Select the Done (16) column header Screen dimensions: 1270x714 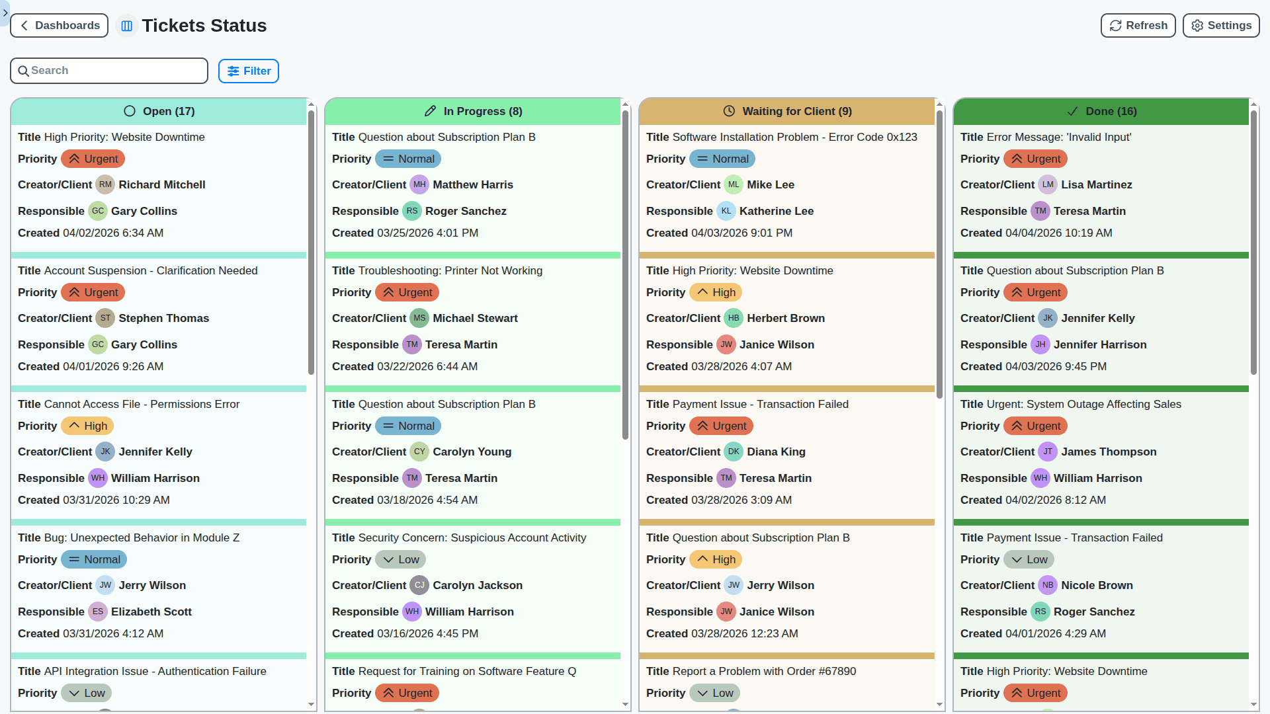[x=1101, y=111]
